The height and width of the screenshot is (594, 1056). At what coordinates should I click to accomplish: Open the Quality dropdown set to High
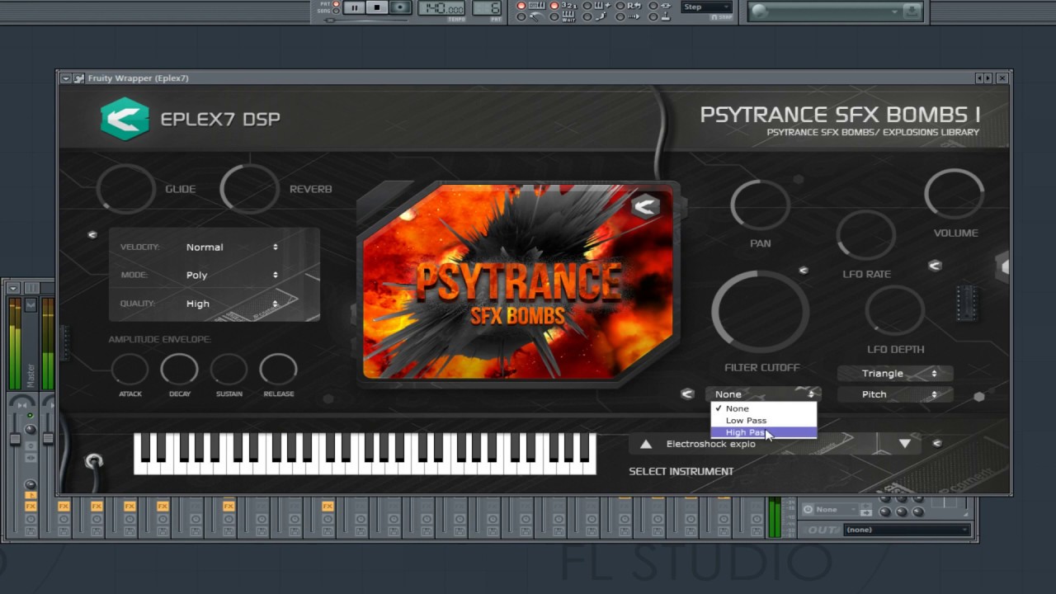tap(232, 304)
